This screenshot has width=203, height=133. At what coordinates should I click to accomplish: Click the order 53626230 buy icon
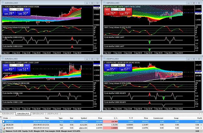4,125
